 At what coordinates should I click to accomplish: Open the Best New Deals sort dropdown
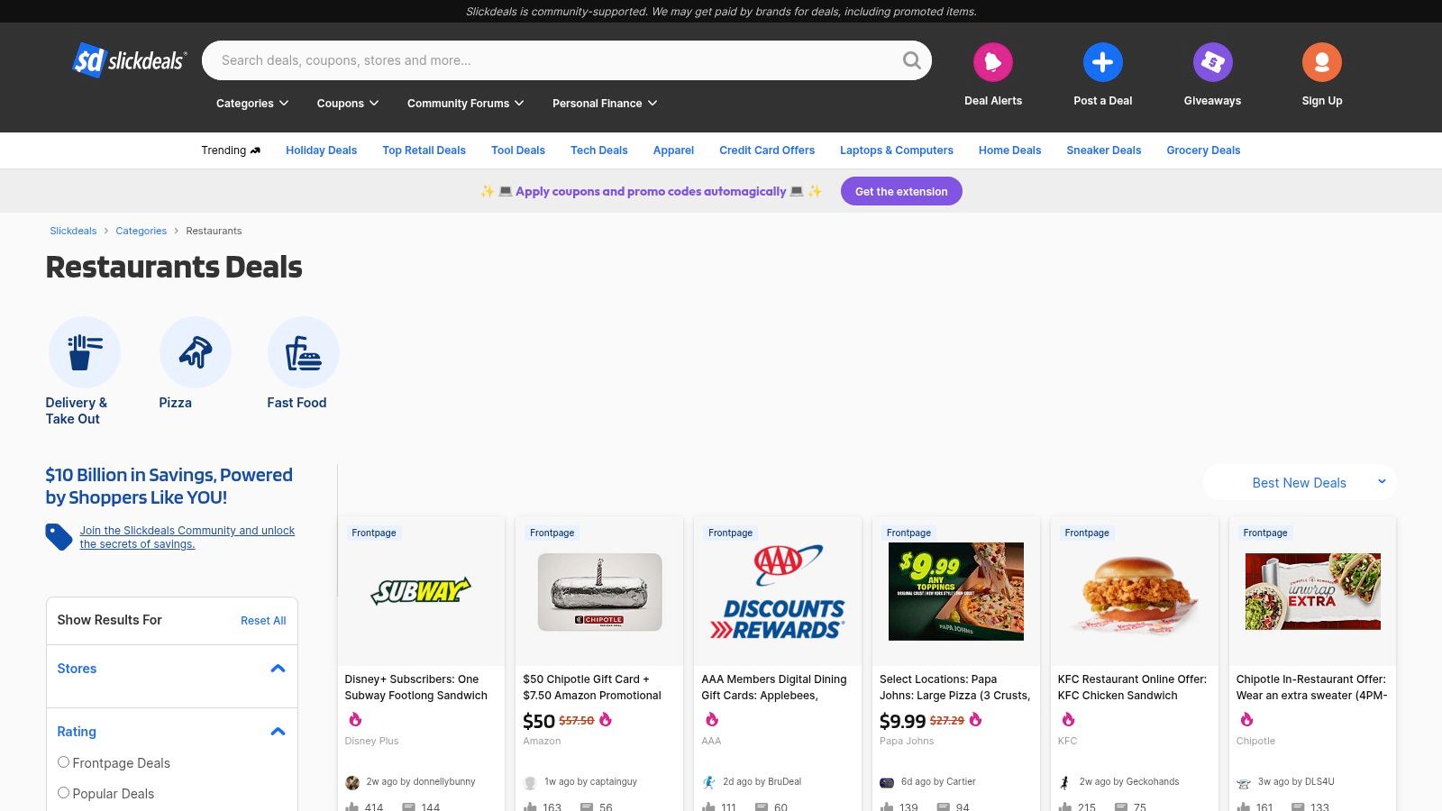1299,482
